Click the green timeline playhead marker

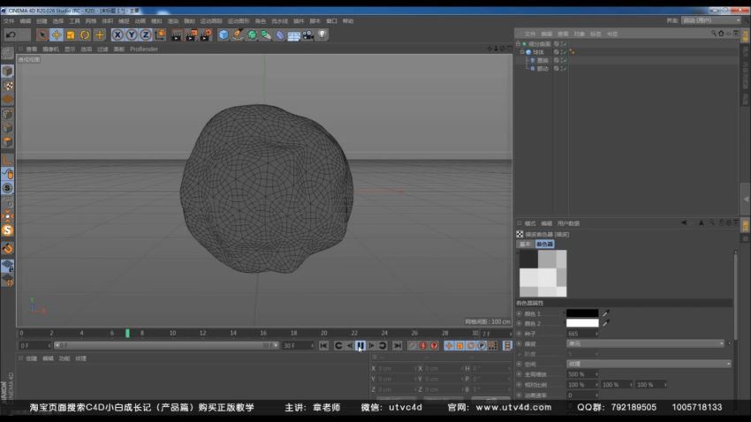127,333
